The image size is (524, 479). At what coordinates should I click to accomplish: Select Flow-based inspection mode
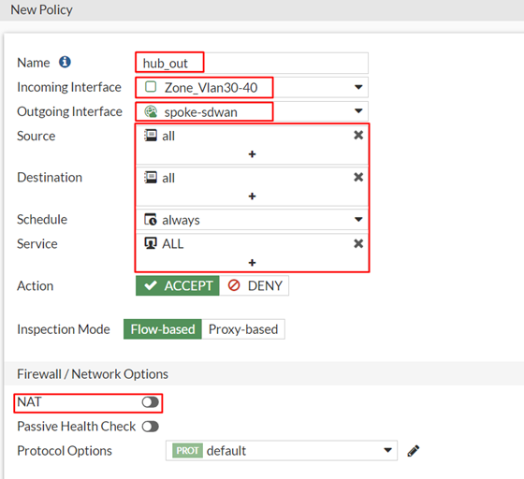pyautogui.click(x=163, y=329)
